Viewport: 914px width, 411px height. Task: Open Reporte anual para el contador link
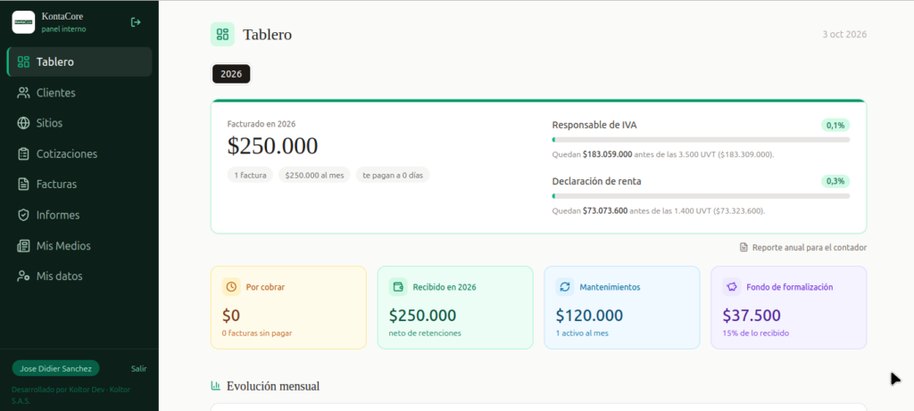pos(803,248)
